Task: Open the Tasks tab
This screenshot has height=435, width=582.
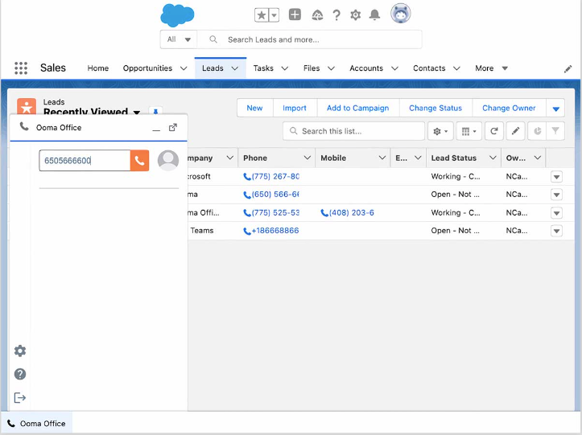Action: (x=263, y=68)
